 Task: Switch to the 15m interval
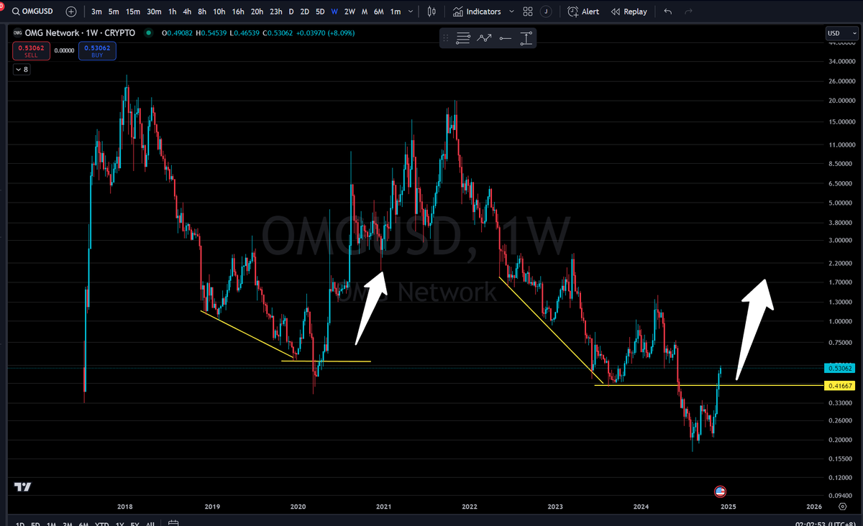[133, 11]
